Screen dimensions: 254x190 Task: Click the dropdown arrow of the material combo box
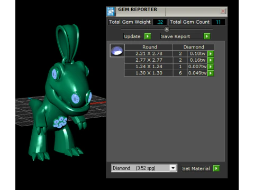tap(173, 168)
